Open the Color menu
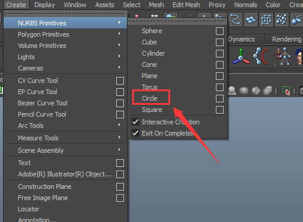Viewport: 303px width, 222px height. [x=273, y=5]
